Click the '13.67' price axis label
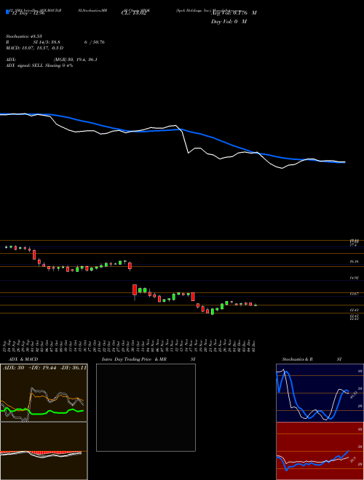The height and width of the screenshot is (480, 364). pos(355,294)
